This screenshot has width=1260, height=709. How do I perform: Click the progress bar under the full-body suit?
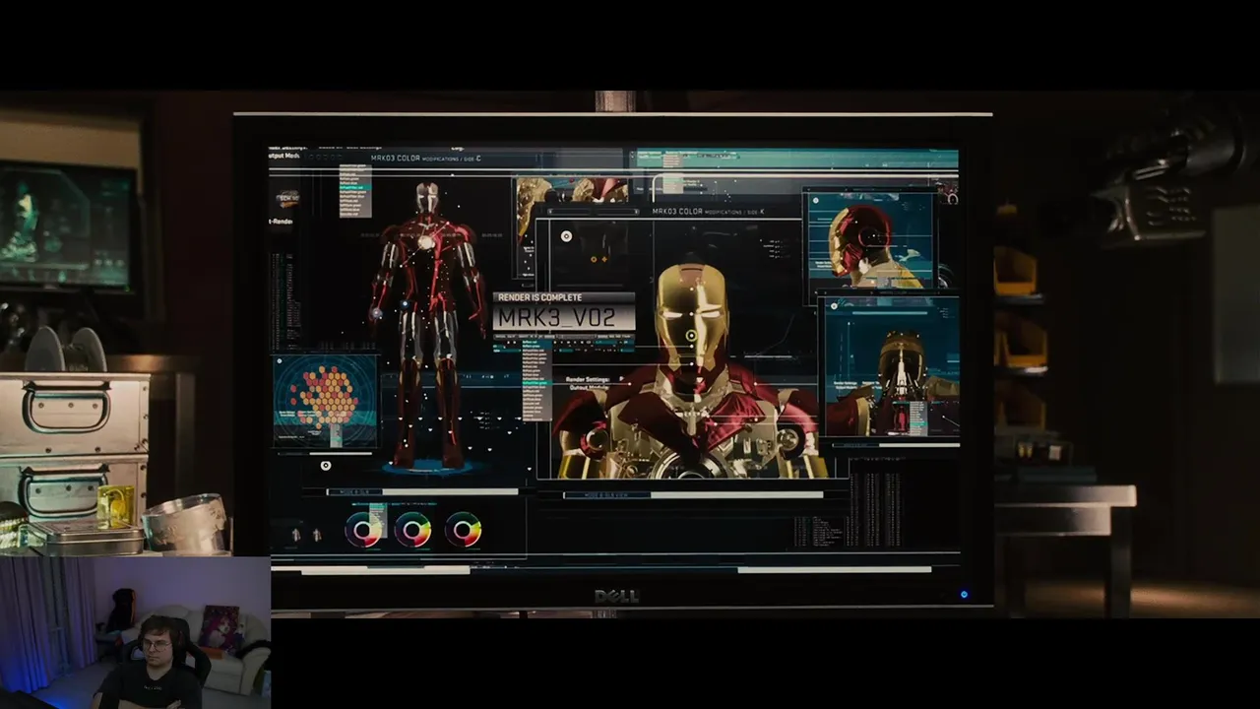[423, 491]
